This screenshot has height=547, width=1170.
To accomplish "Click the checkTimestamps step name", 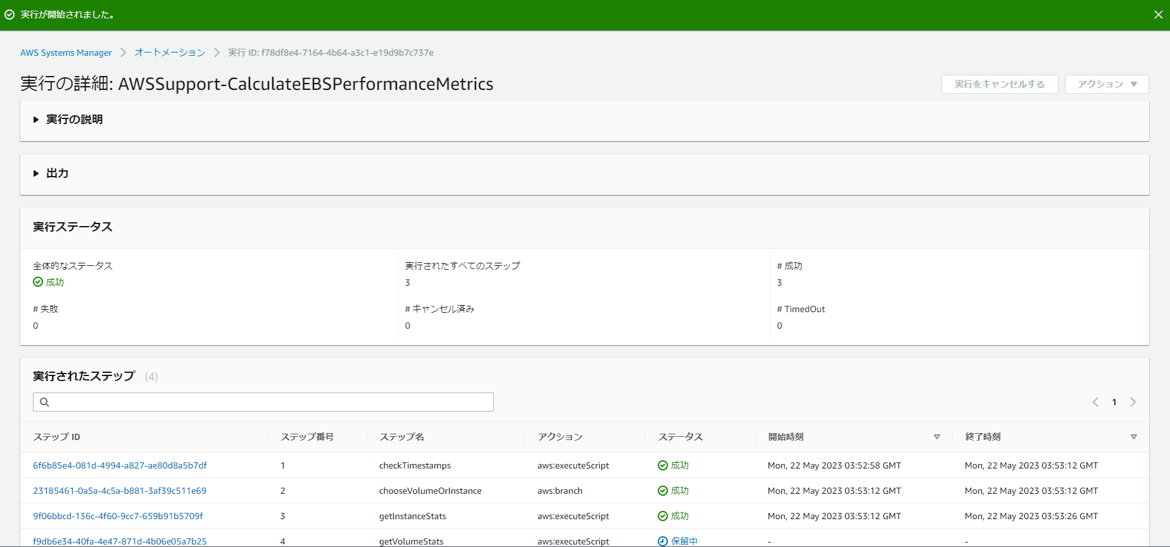I will [415, 465].
